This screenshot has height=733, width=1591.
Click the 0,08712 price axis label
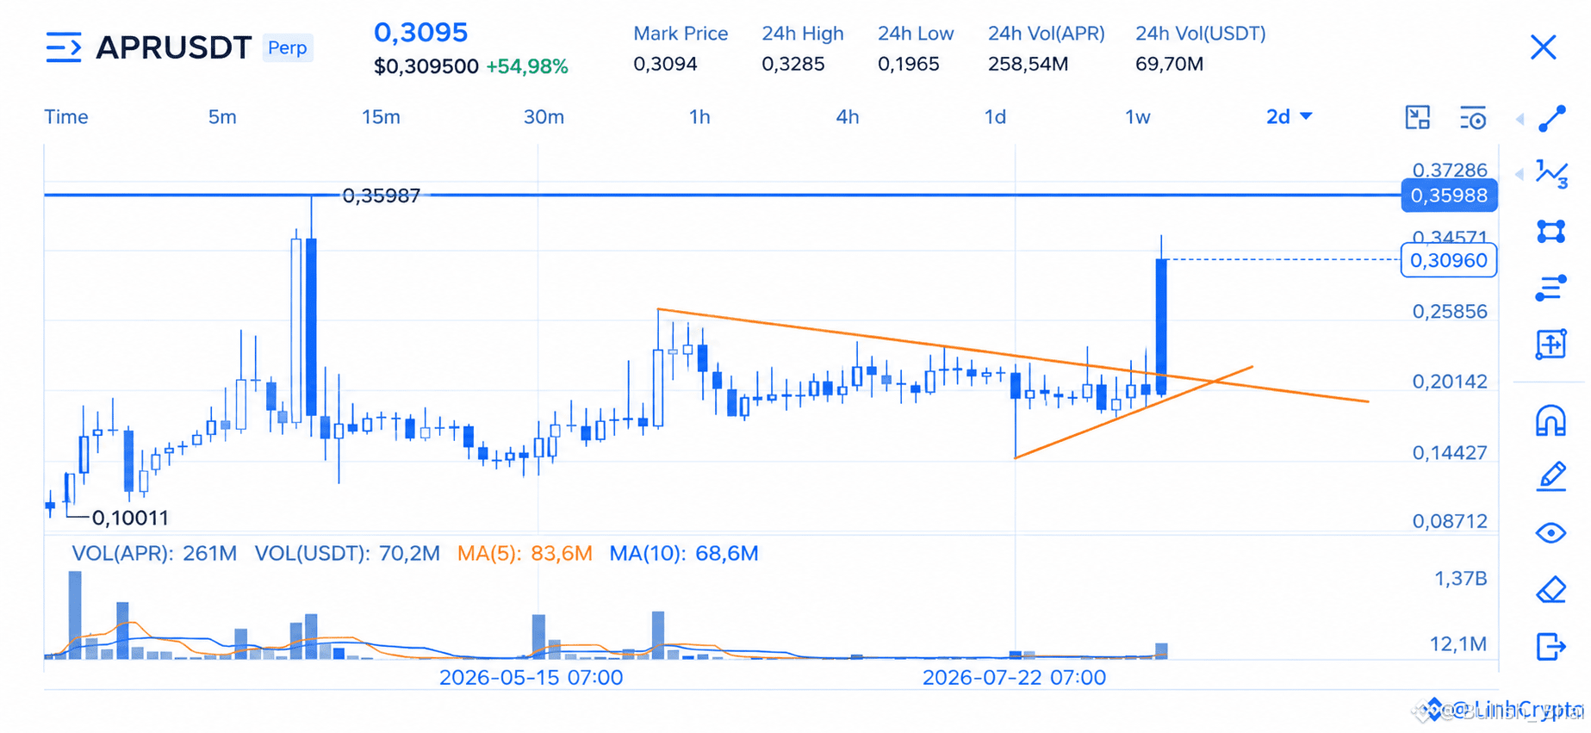(1450, 521)
